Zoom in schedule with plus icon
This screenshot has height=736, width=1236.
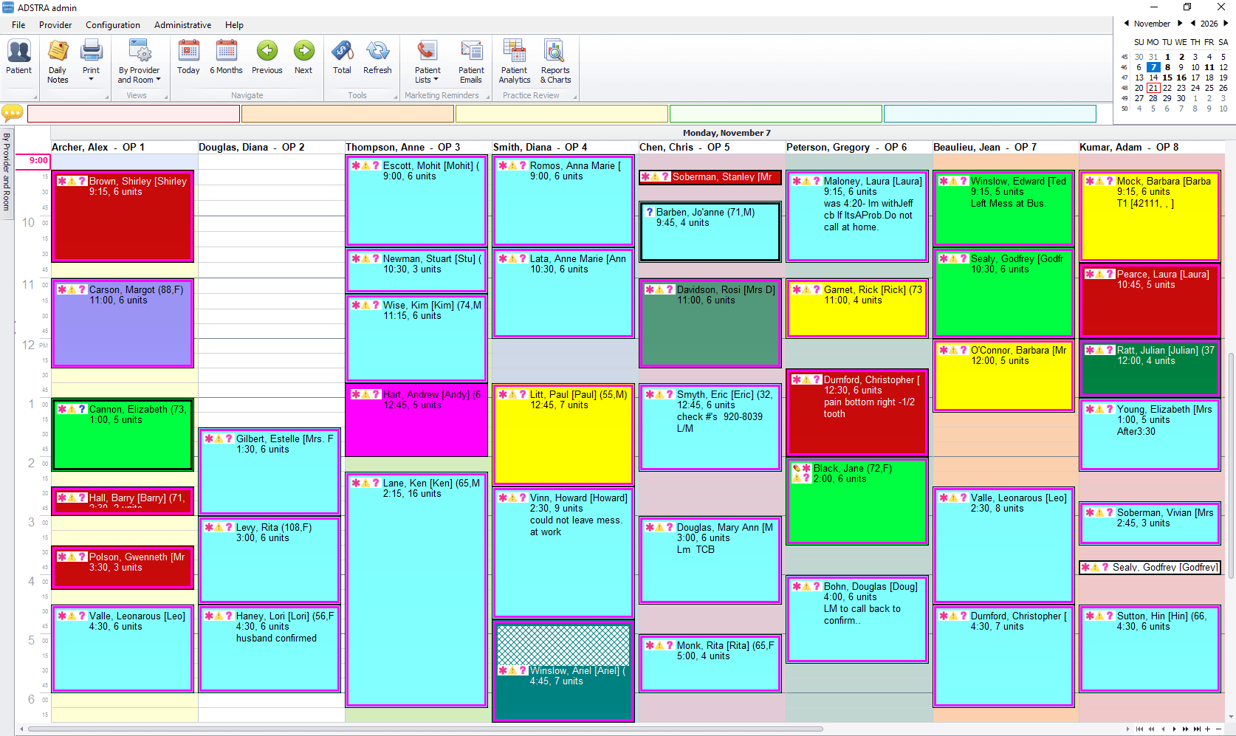[1208, 729]
